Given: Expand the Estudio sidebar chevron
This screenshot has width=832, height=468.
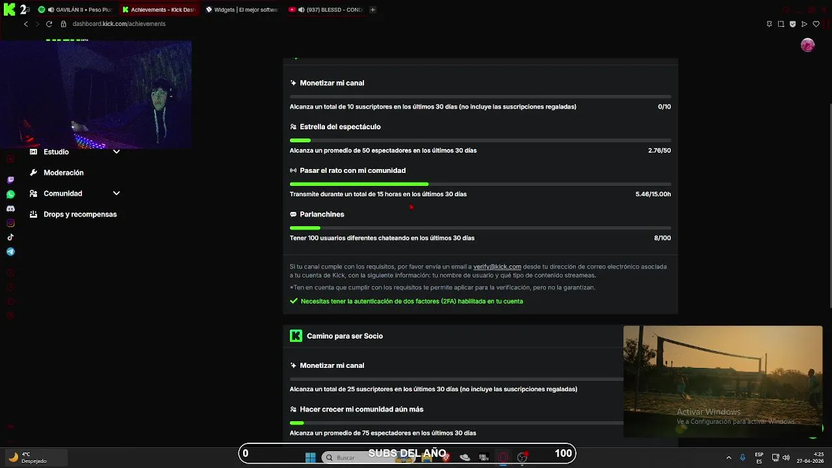Looking at the screenshot, I should (x=116, y=152).
